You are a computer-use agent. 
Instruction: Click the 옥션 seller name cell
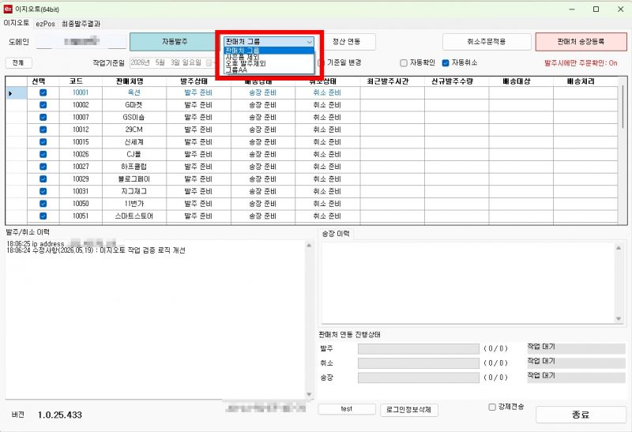point(134,92)
